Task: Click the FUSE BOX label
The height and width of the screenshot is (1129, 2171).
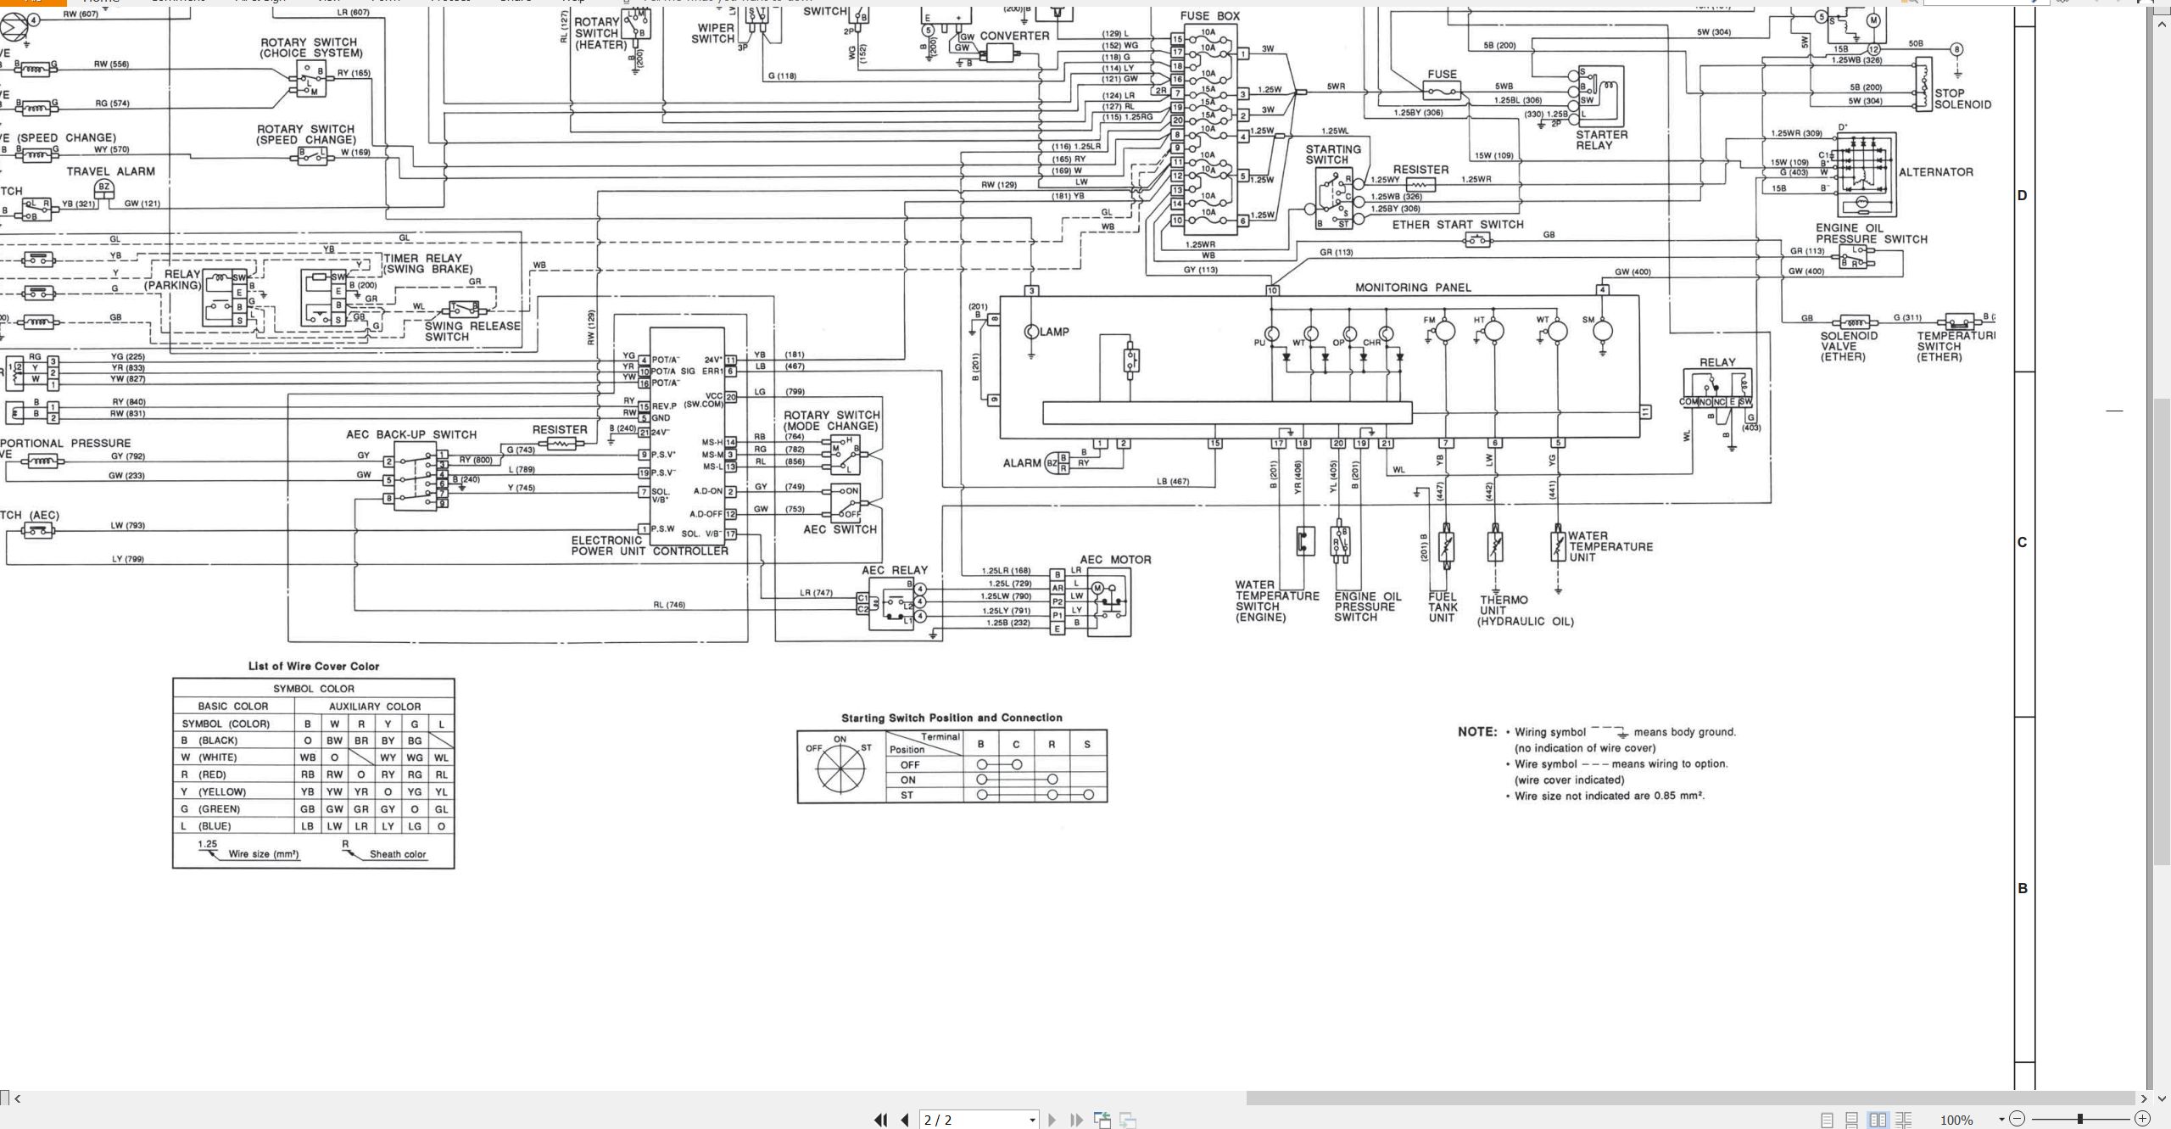Action: [1210, 16]
